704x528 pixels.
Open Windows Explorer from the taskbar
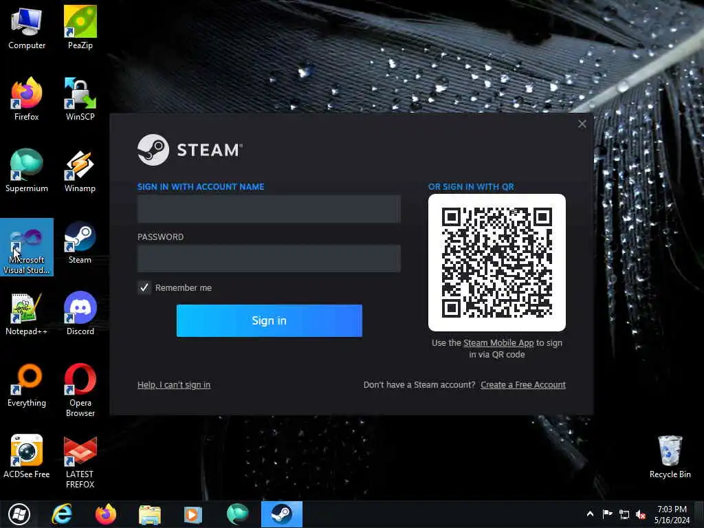(x=149, y=514)
